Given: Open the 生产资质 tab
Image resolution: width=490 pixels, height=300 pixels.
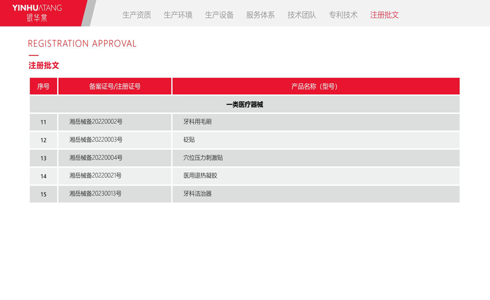Looking at the screenshot, I should pos(137,15).
